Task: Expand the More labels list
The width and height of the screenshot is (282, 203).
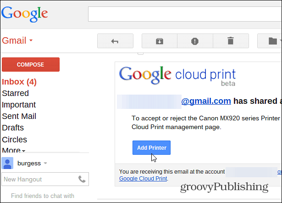Action: click(13, 150)
